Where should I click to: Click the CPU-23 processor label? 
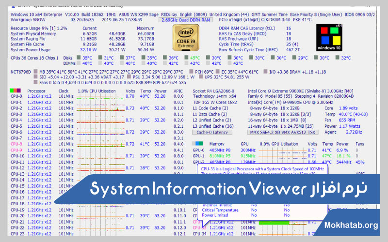17,234
